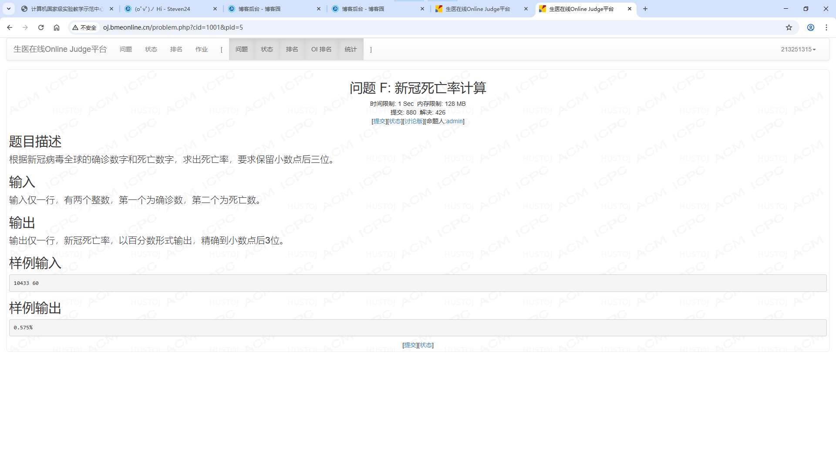Open the Chrome three-dot menu
The height and width of the screenshot is (453, 836).
[826, 27]
